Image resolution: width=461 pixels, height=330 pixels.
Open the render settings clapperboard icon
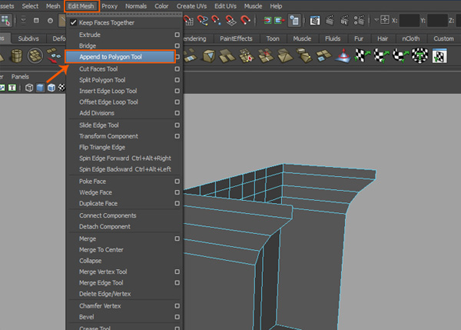click(359, 20)
